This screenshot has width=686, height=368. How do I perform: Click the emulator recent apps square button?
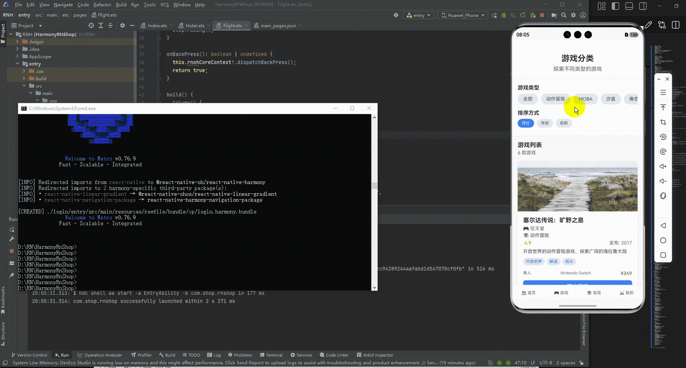coord(663,255)
